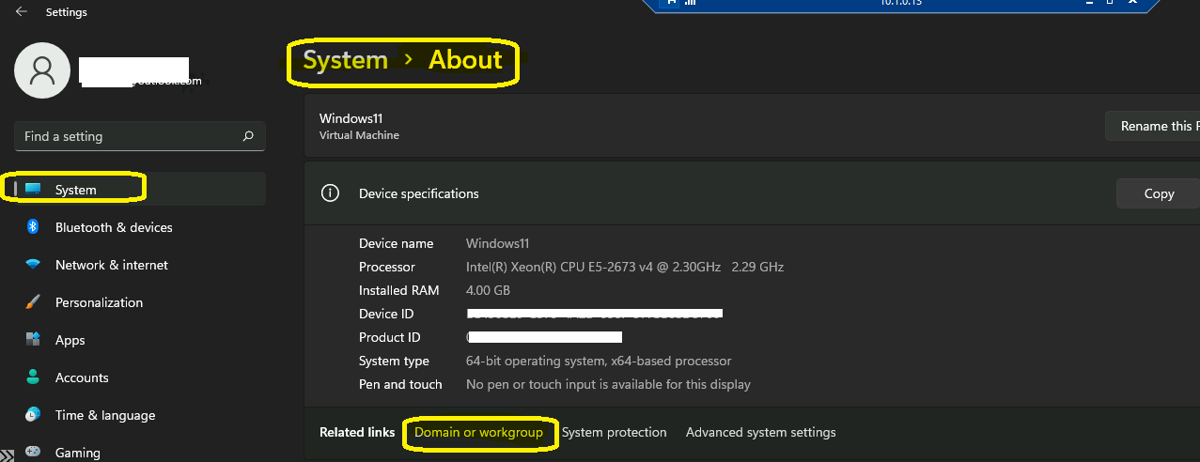The image size is (1200, 462).
Task: Go back using the Settings back arrow
Action: pos(22,12)
